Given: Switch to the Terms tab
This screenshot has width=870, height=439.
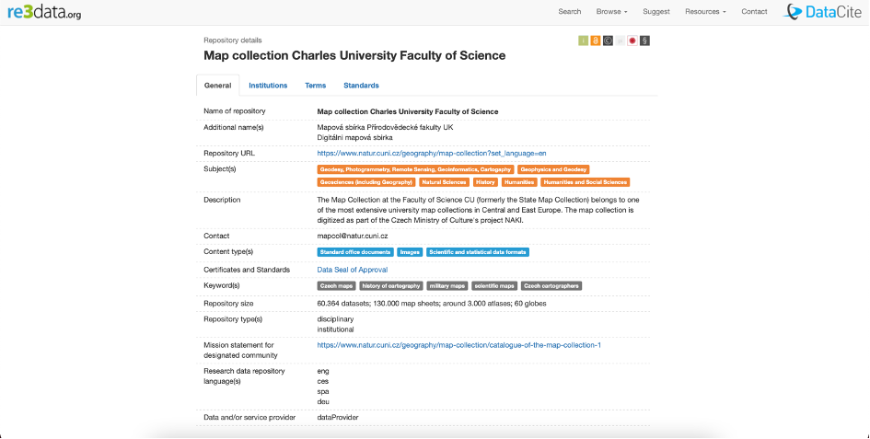Looking at the screenshot, I should [x=315, y=86].
